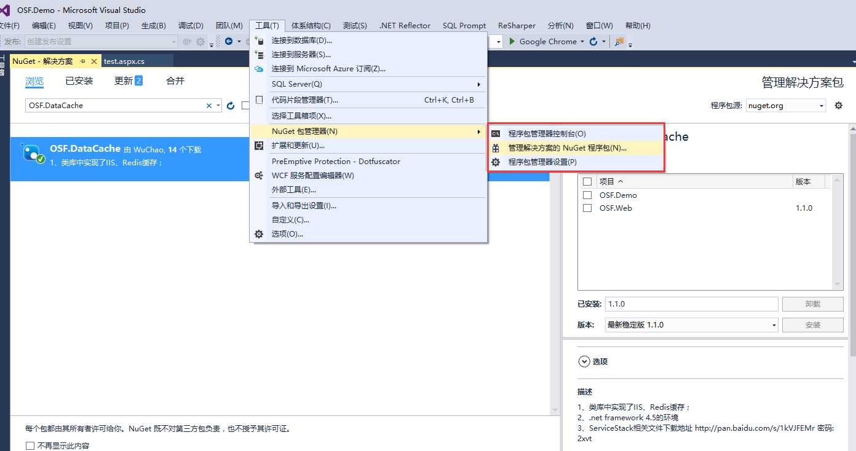Click the Microsoft Azure cloud icon
Screen dimensions: 856x451
pyautogui.click(x=259, y=69)
